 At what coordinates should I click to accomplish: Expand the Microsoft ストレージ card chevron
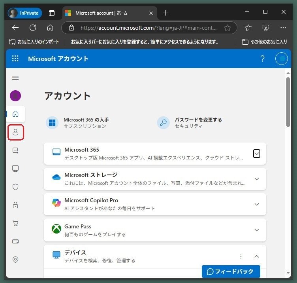coord(257,179)
